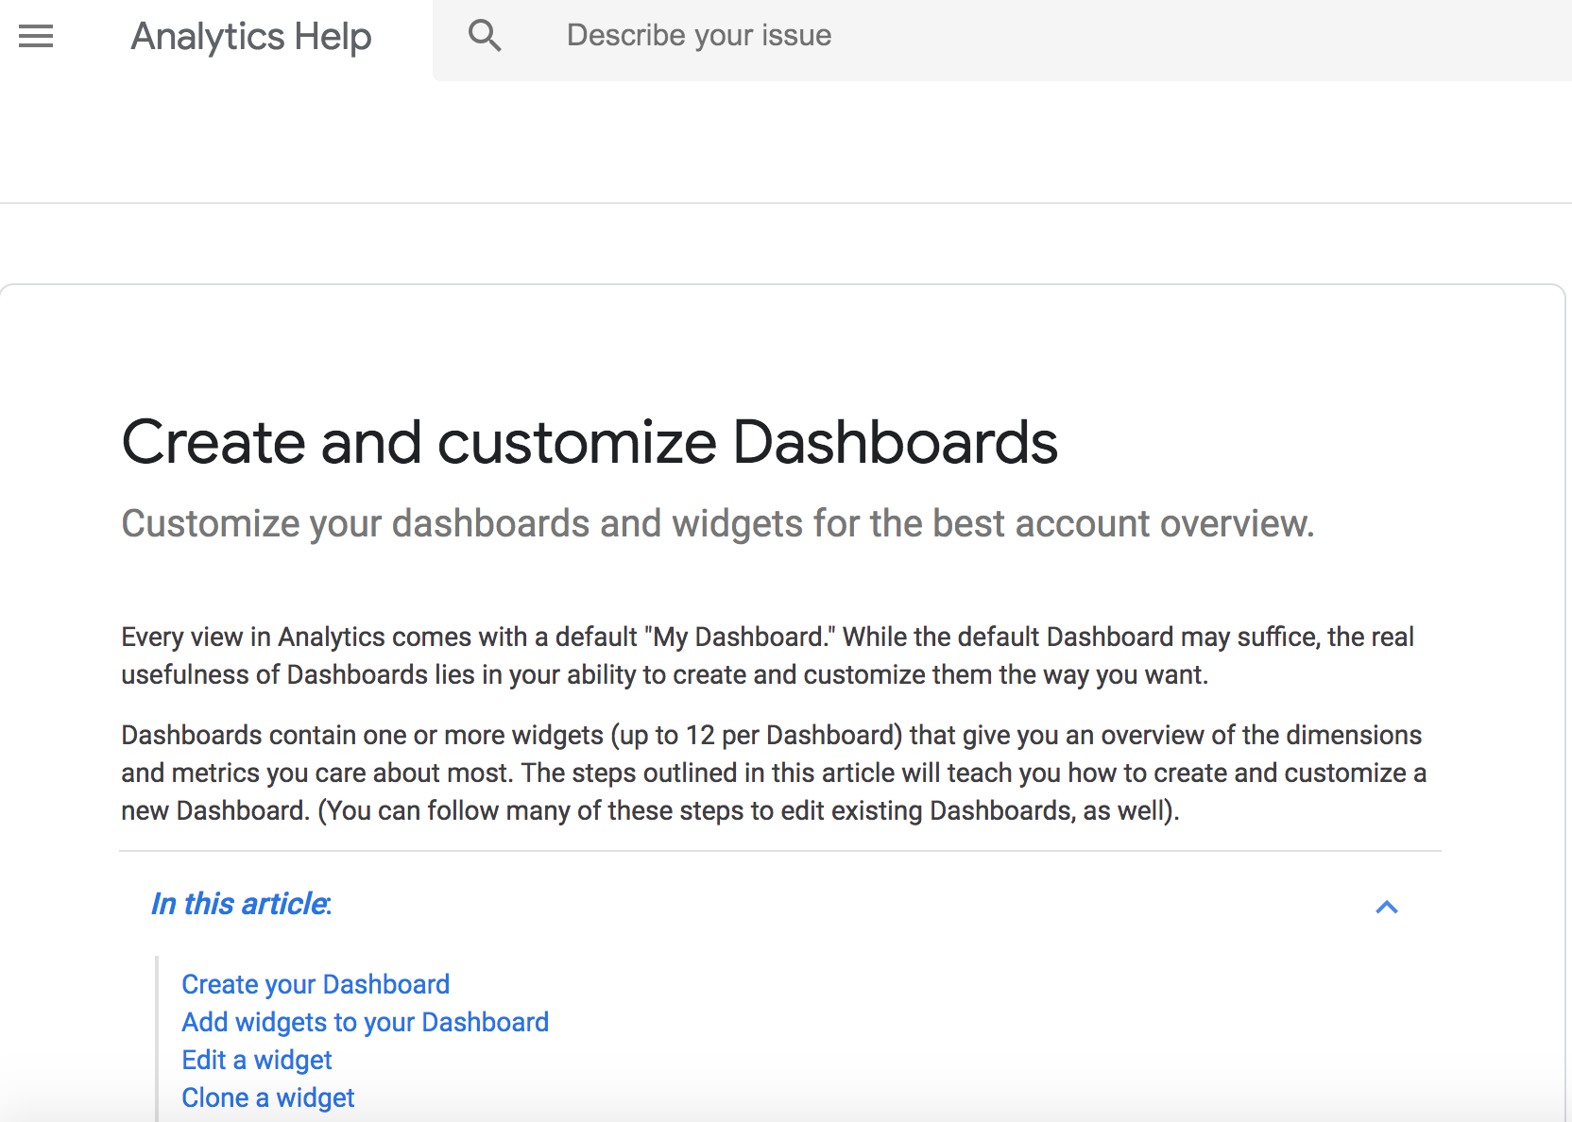The height and width of the screenshot is (1122, 1572).
Task: Open the 'Clone a widget' link
Action: tap(268, 1097)
